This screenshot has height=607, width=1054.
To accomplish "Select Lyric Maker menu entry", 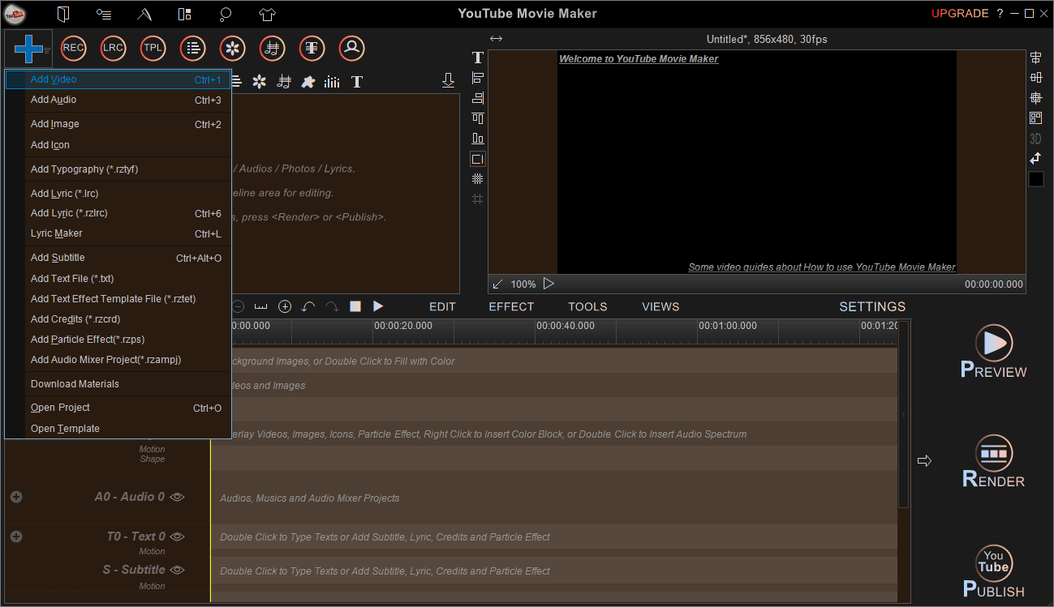I will click(x=118, y=233).
